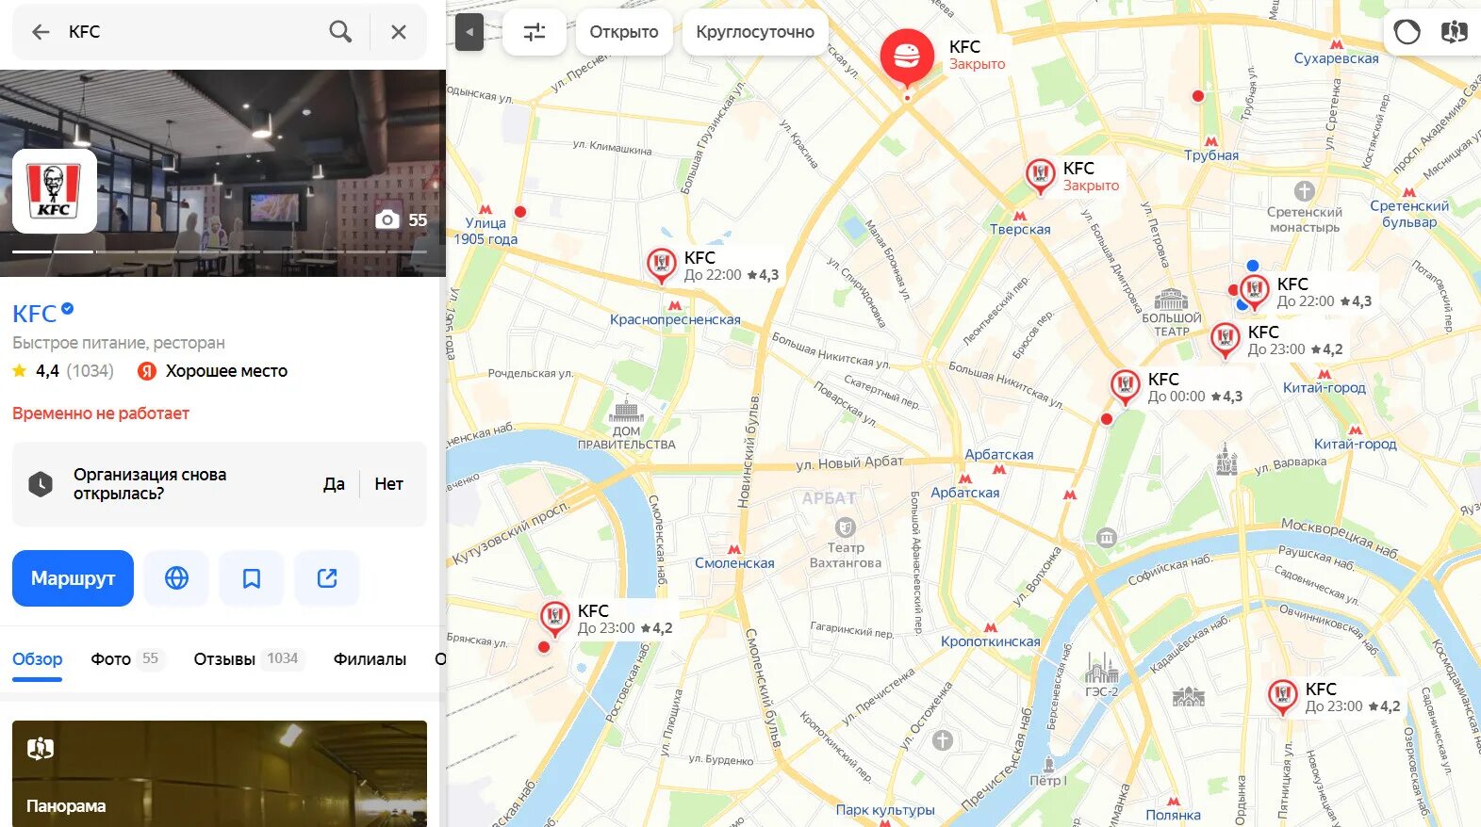The width and height of the screenshot is (1481, 827).
Task: Share the place with share icon
Action: click(327, 578)
